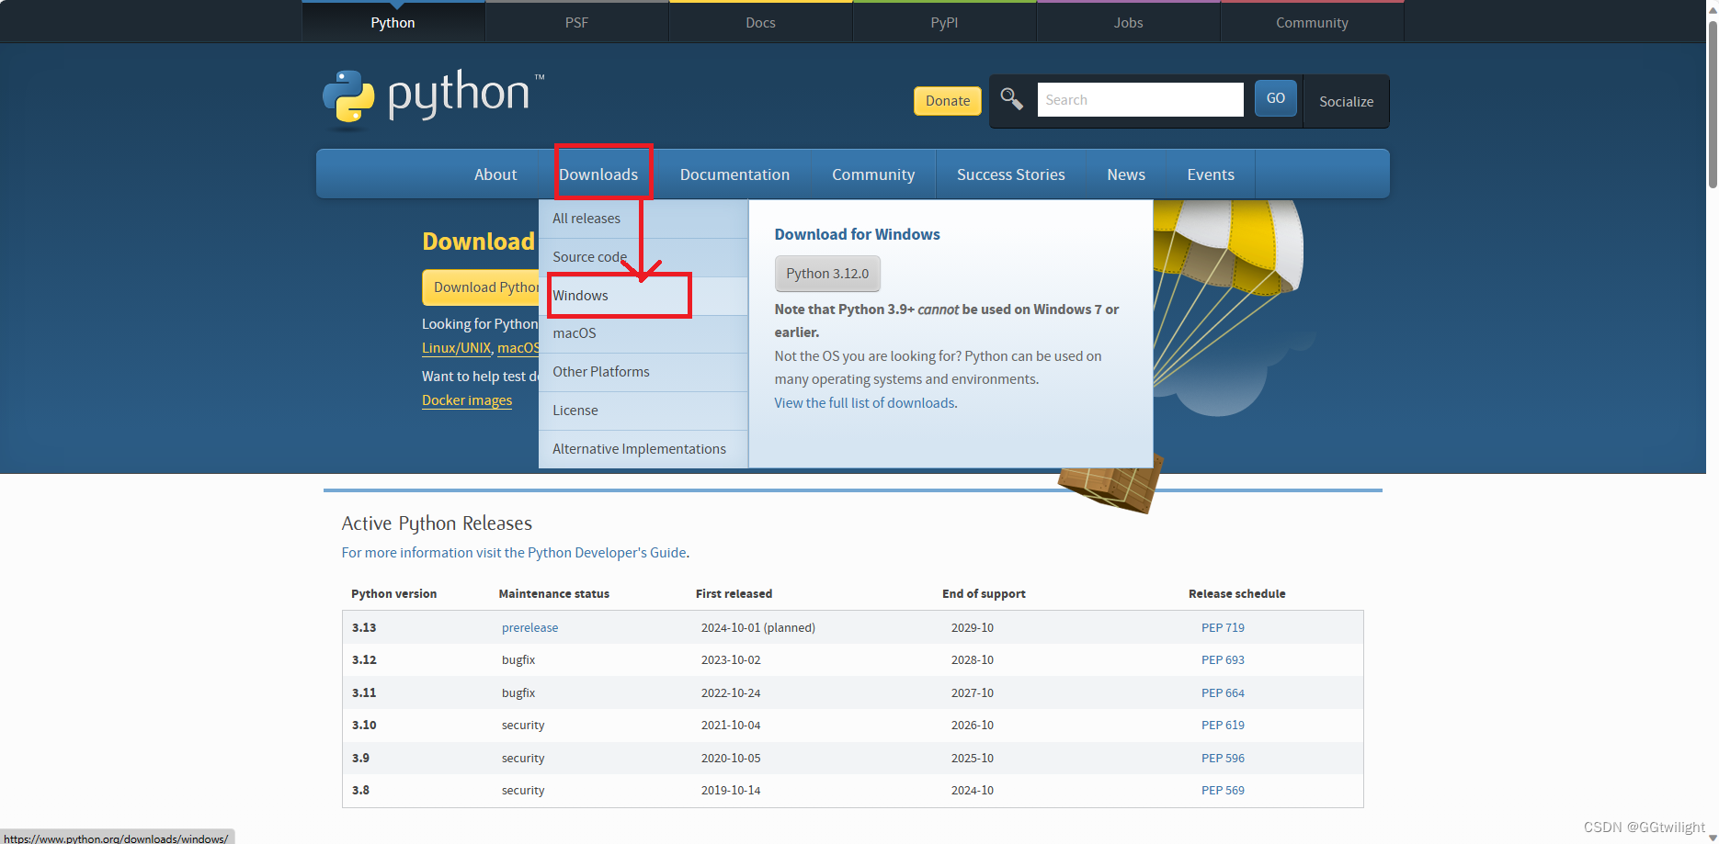This screenshot has height=844, width=1719.
Task: Open the Events navigation menu
Action: pyautogui.click(x=1211, y=174)
